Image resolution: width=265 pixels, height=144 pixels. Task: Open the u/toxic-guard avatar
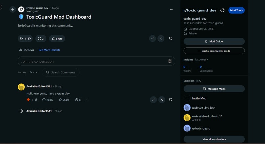(x=187, y=128)
